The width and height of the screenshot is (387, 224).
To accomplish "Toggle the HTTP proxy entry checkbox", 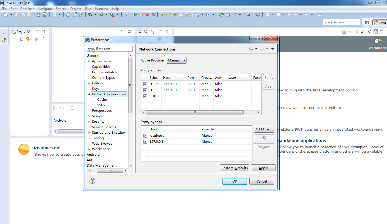I will 145,84.
